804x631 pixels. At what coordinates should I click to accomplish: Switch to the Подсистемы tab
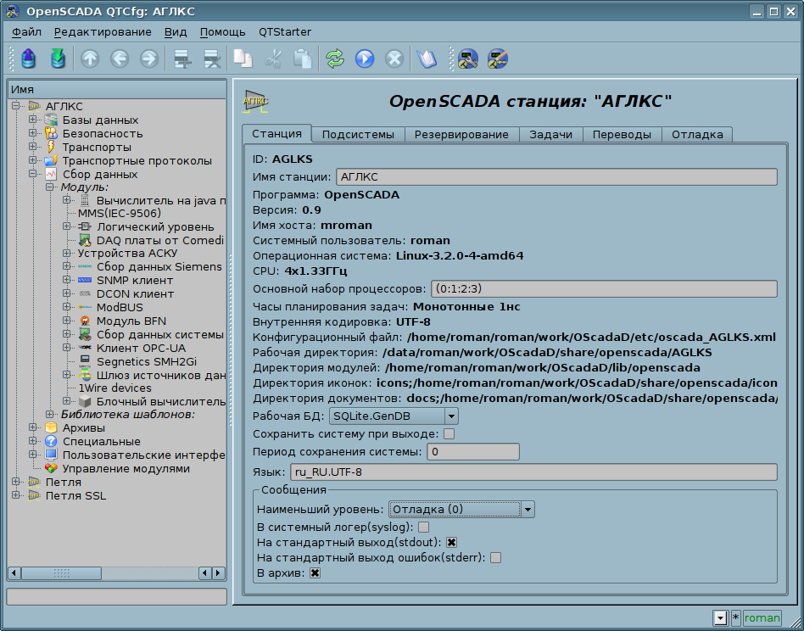coord(358,134)
